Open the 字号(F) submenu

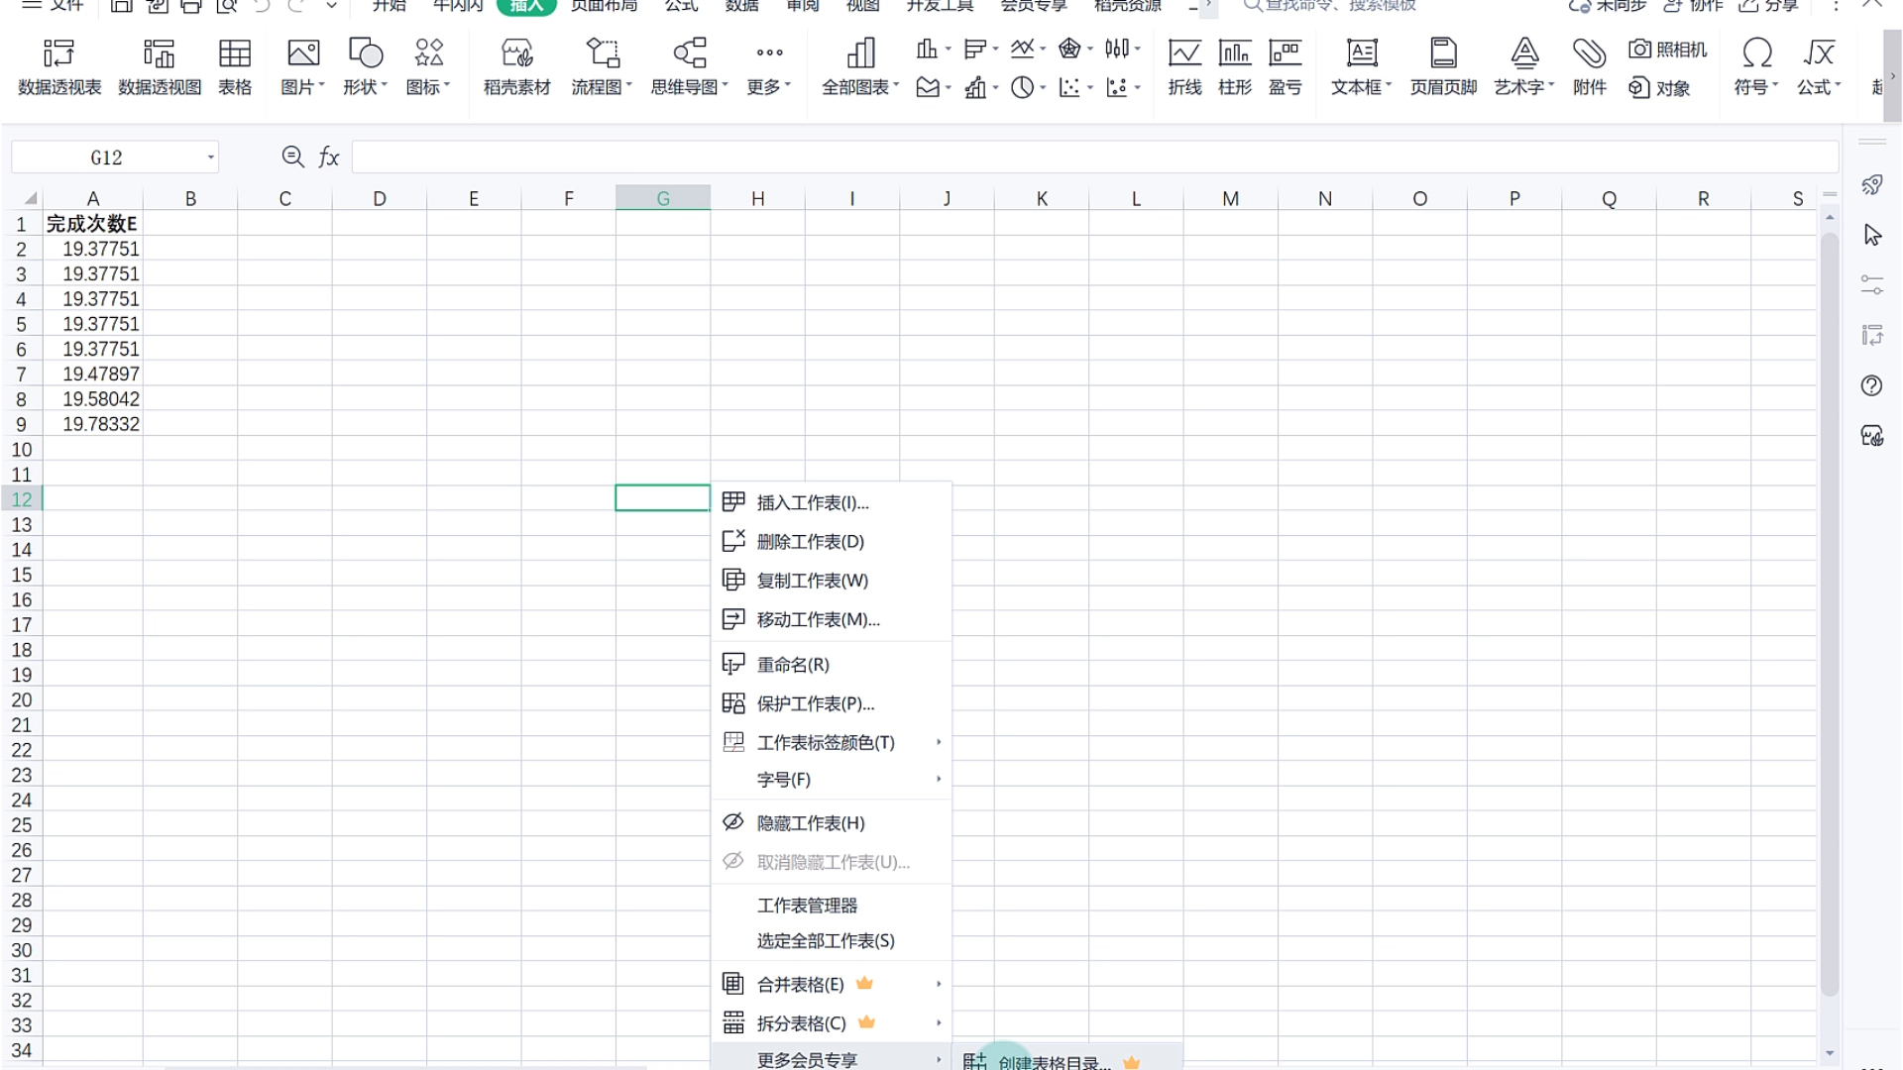click(x=783, y=780)
